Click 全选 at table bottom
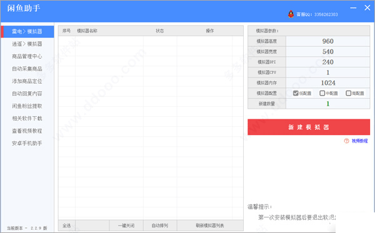Viewport: 375px width, 233px height. (x=67, y=226)
